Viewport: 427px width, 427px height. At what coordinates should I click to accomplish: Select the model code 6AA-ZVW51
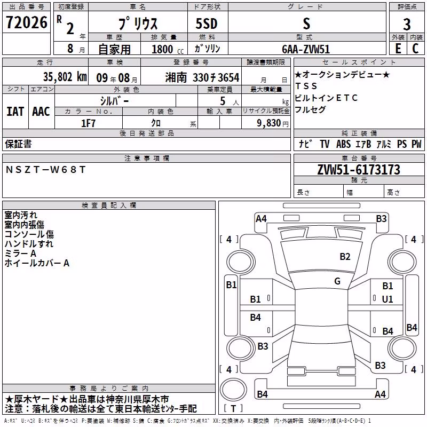coord(306,49)
